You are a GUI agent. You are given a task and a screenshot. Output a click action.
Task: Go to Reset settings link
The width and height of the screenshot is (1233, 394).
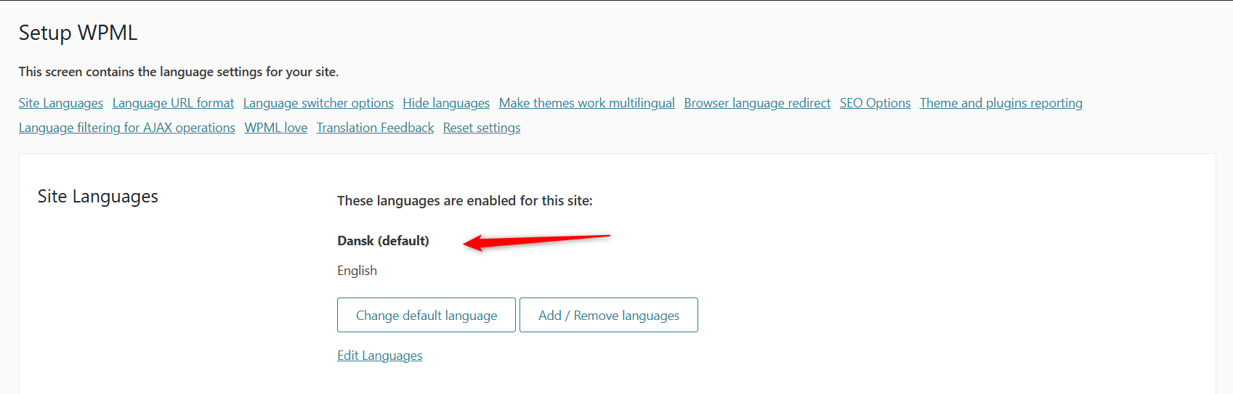pyautogui.click(x=482, y=128)
